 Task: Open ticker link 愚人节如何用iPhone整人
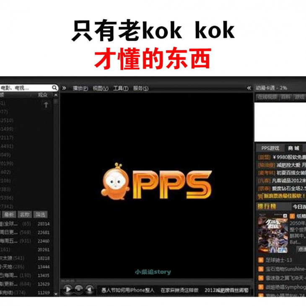click(128, 290)
